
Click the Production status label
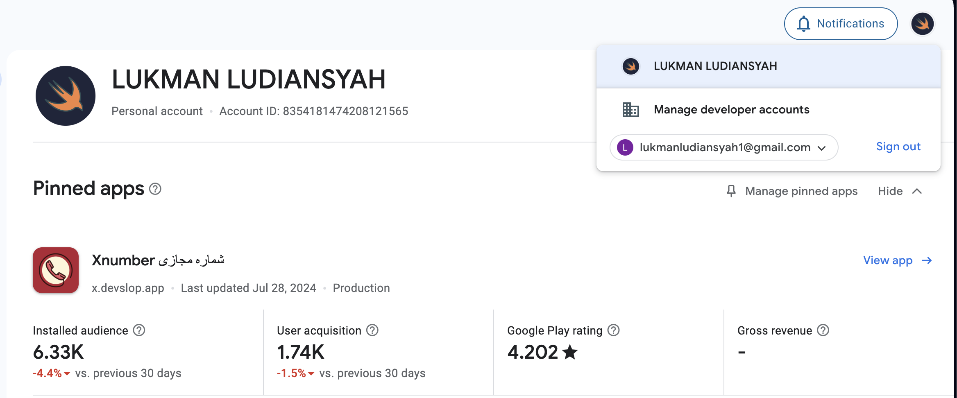(361, 288)
